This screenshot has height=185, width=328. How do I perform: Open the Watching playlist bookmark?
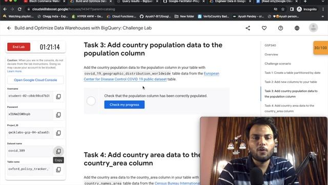pos(18,16)
